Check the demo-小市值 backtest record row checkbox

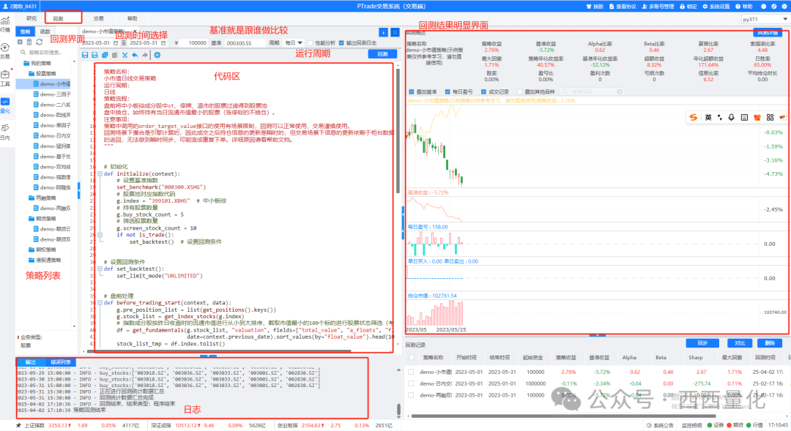(411, 372)
